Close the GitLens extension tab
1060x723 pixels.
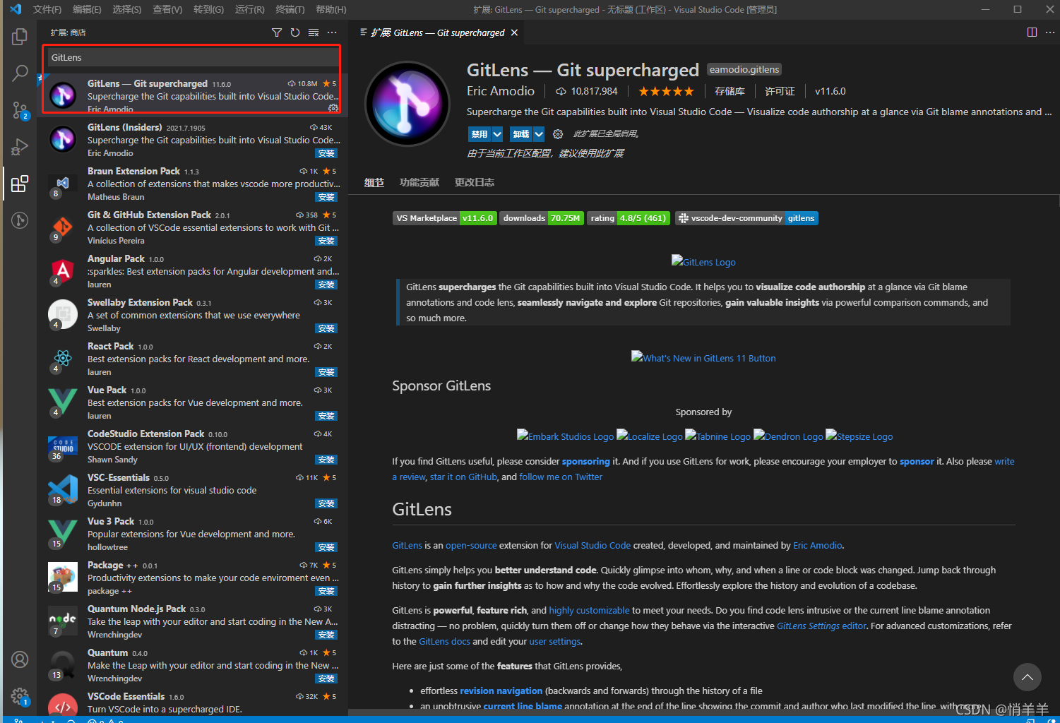[x=514, y=32]
